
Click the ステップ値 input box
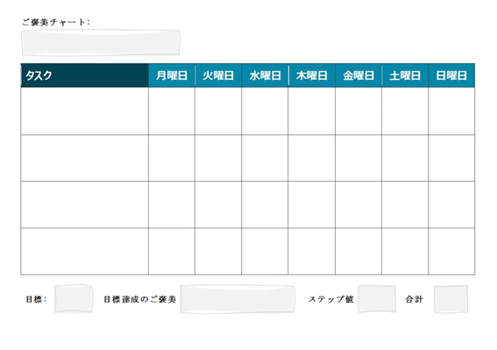(377, 299)
